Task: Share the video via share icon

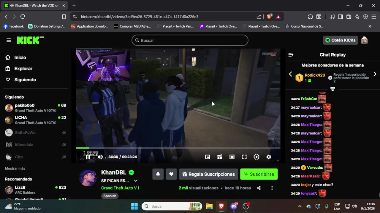Action: [259, 188]
